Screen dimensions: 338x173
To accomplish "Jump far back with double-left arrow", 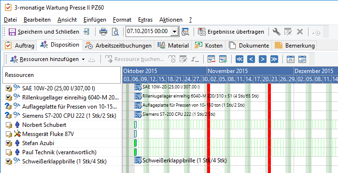I will click(239, 59).
